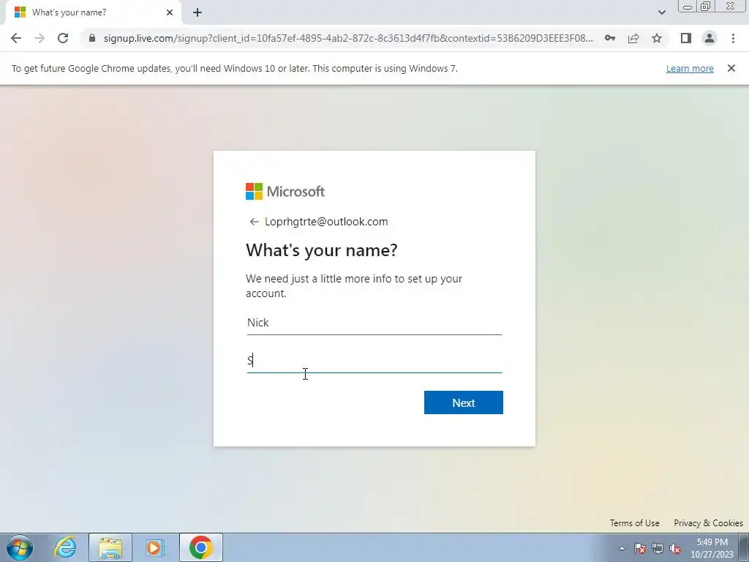Toggle Chrome side panel
The width and height of the screenshot is (749, 562).
pyautogui.click(x=686, y=38)
